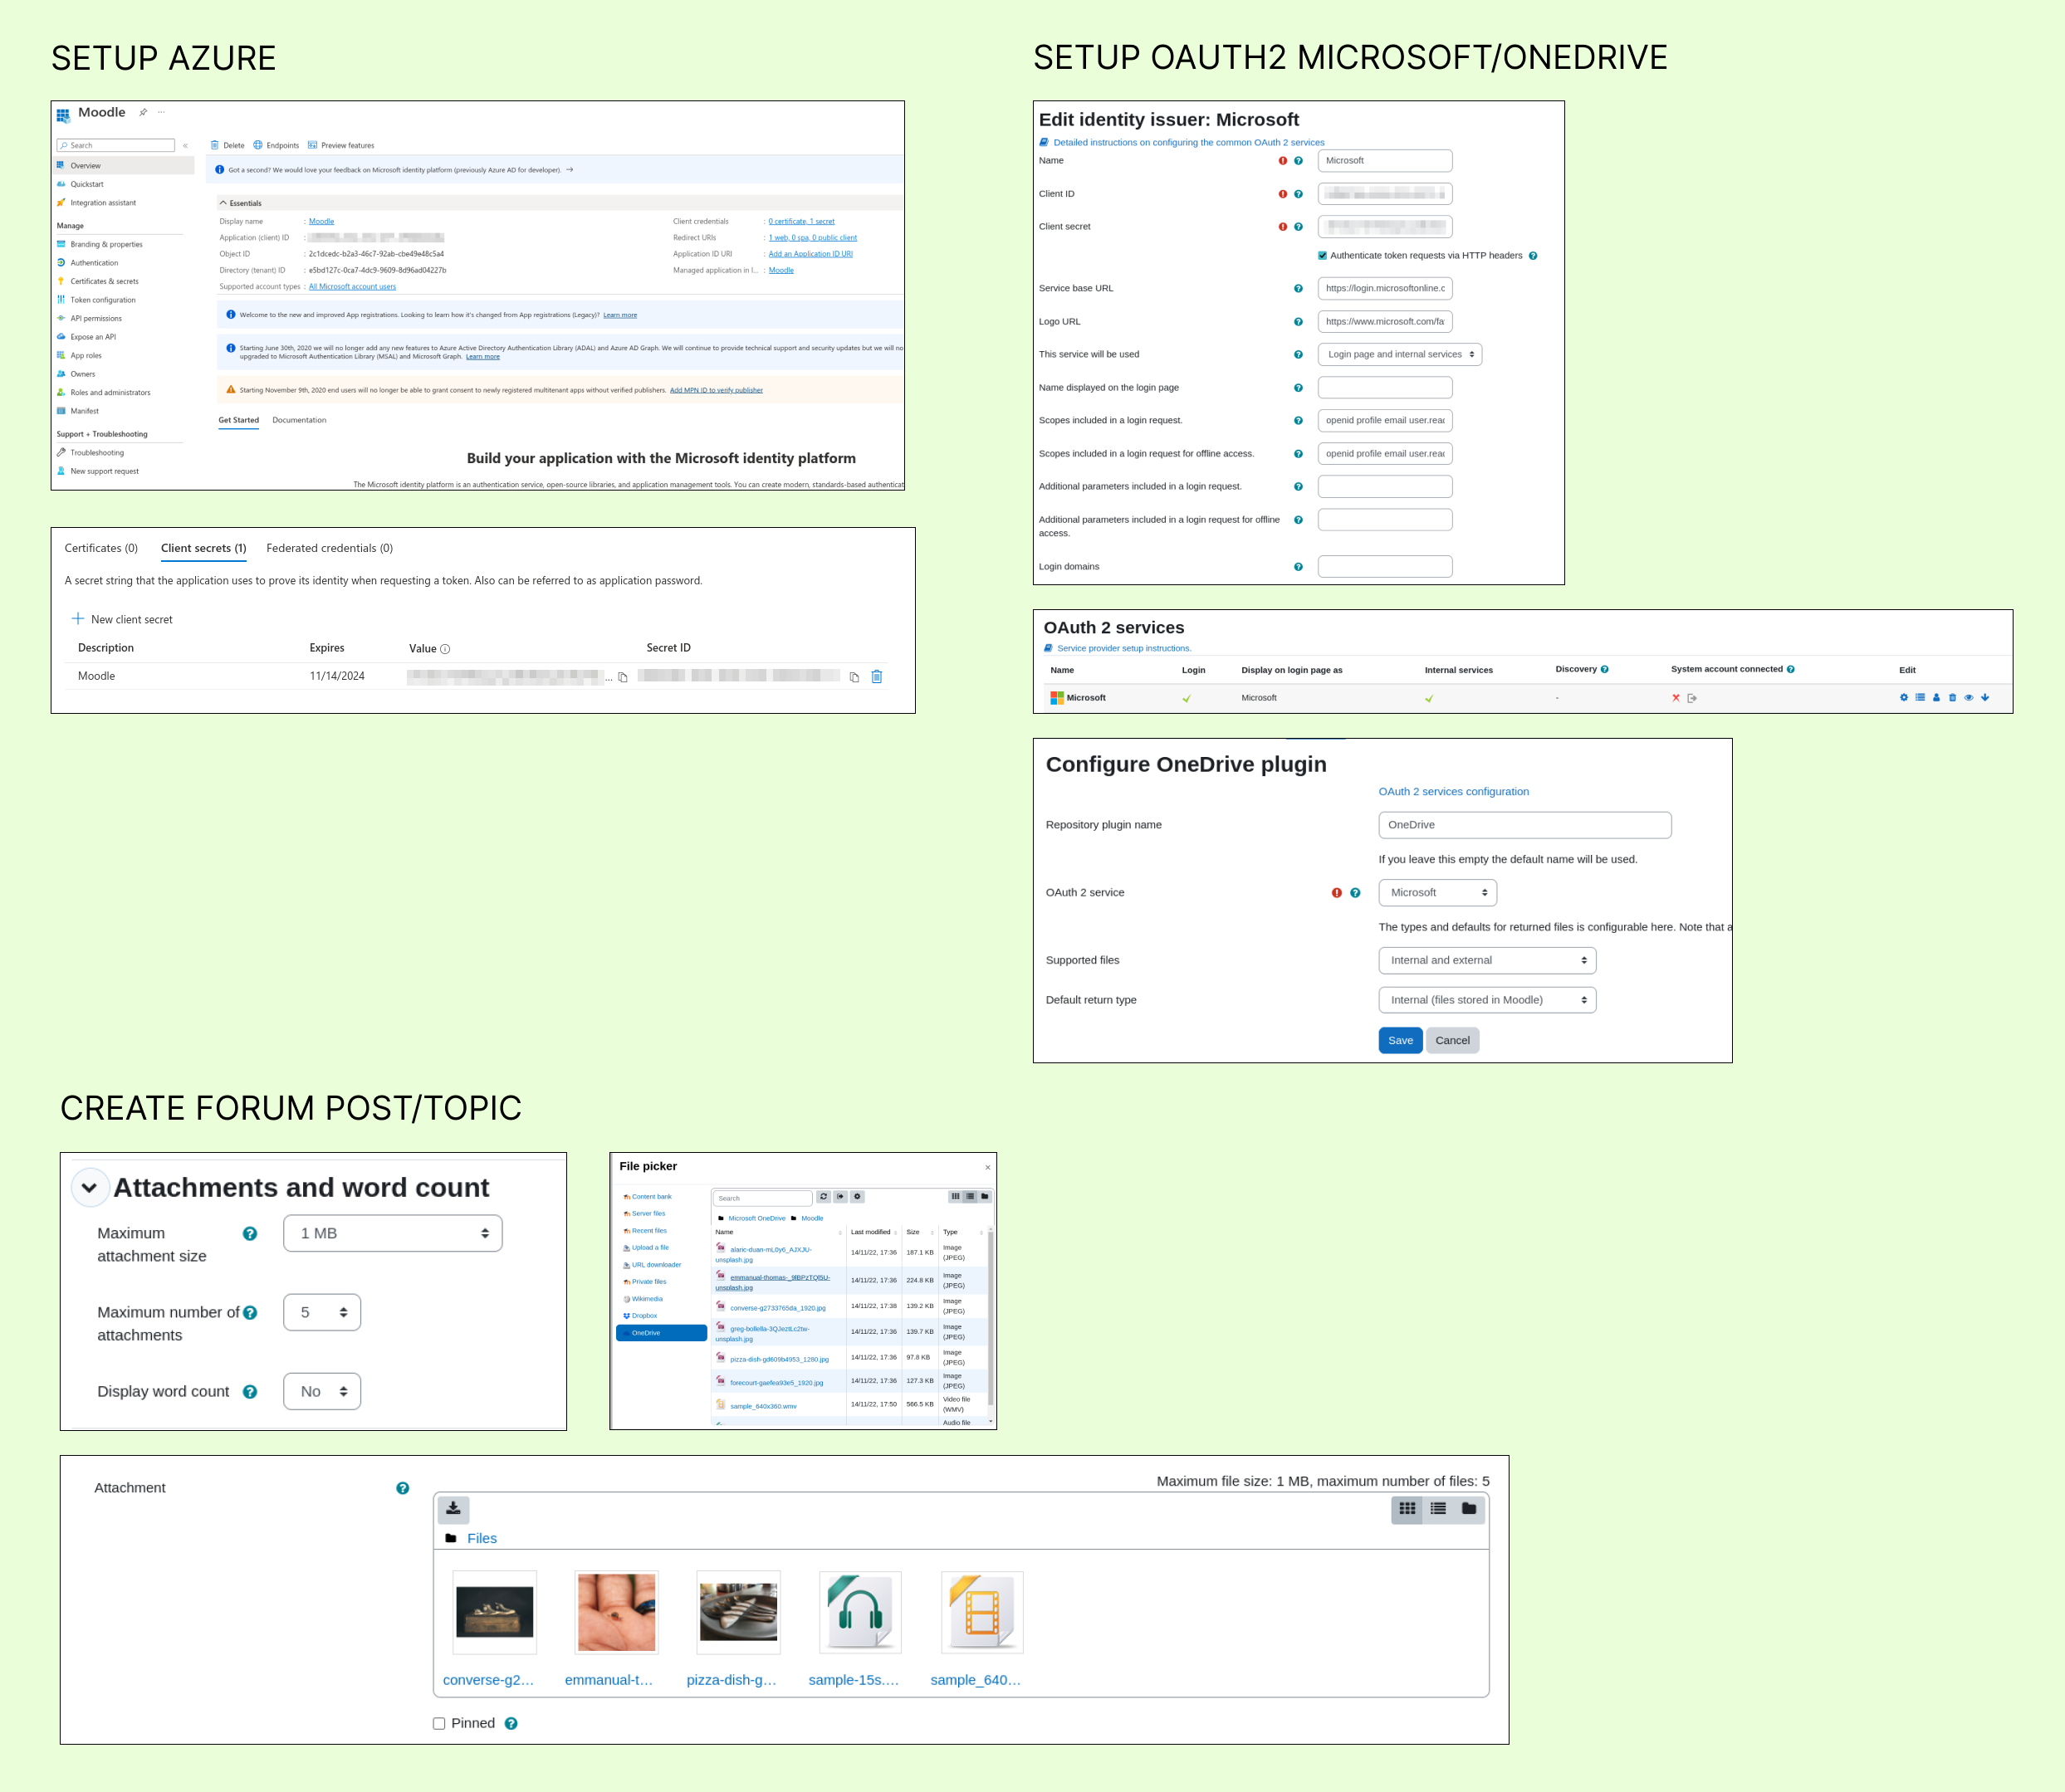Connect system account icon for Microsoft

[x=1692, y=698]
